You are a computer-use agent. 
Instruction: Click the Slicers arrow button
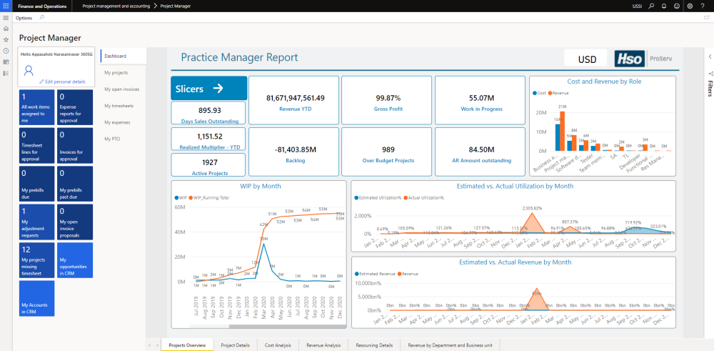pyautogui.click(x=209, y=88)
